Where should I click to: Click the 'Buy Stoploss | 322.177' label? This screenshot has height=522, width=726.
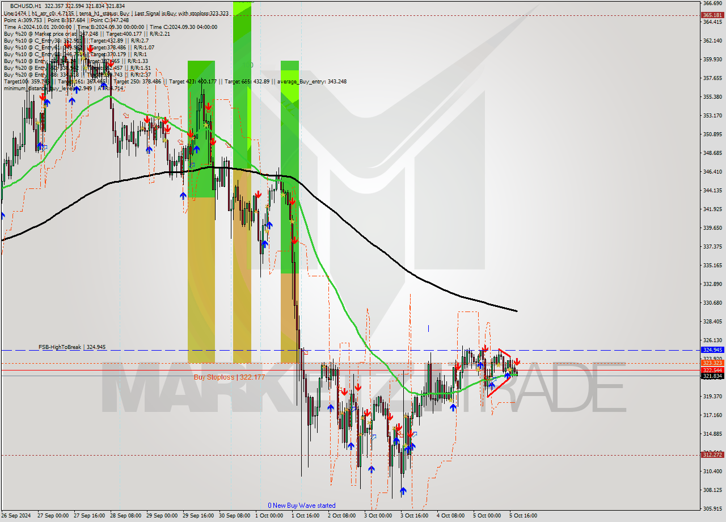229,377
